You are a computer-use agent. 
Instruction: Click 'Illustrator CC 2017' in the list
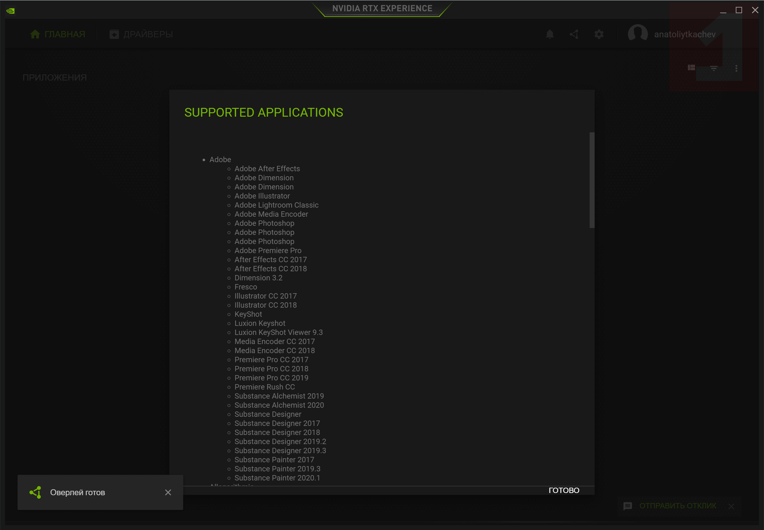[266, 296]
